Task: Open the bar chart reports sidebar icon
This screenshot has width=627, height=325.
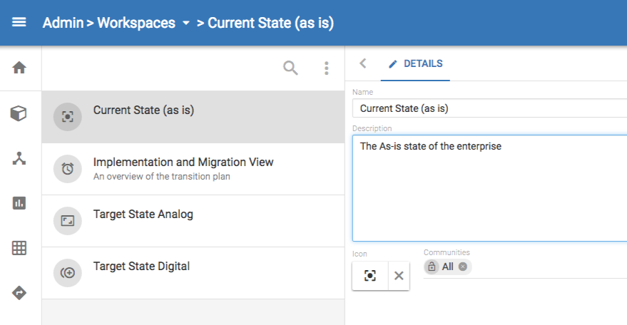Action: coord(19,203)
